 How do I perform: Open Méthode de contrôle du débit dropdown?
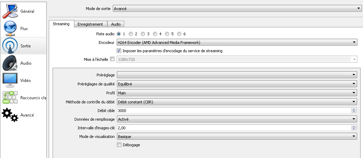pyautogui.click(x=237, y=102)
